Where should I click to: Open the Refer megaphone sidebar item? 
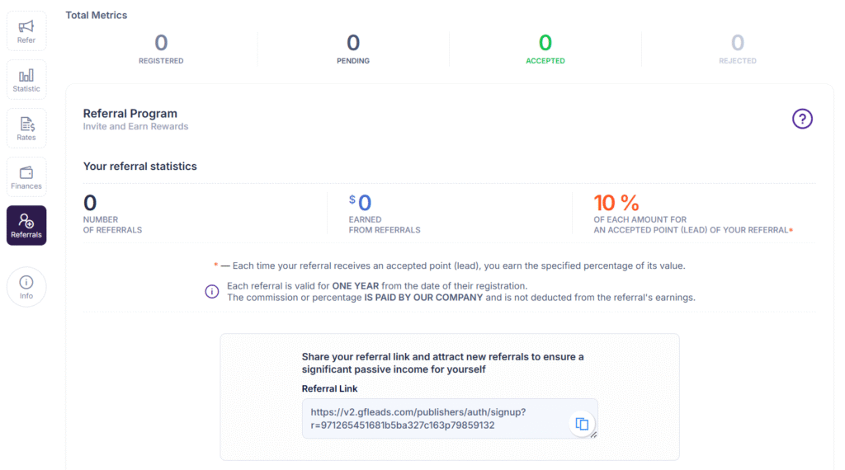point(26,31)
